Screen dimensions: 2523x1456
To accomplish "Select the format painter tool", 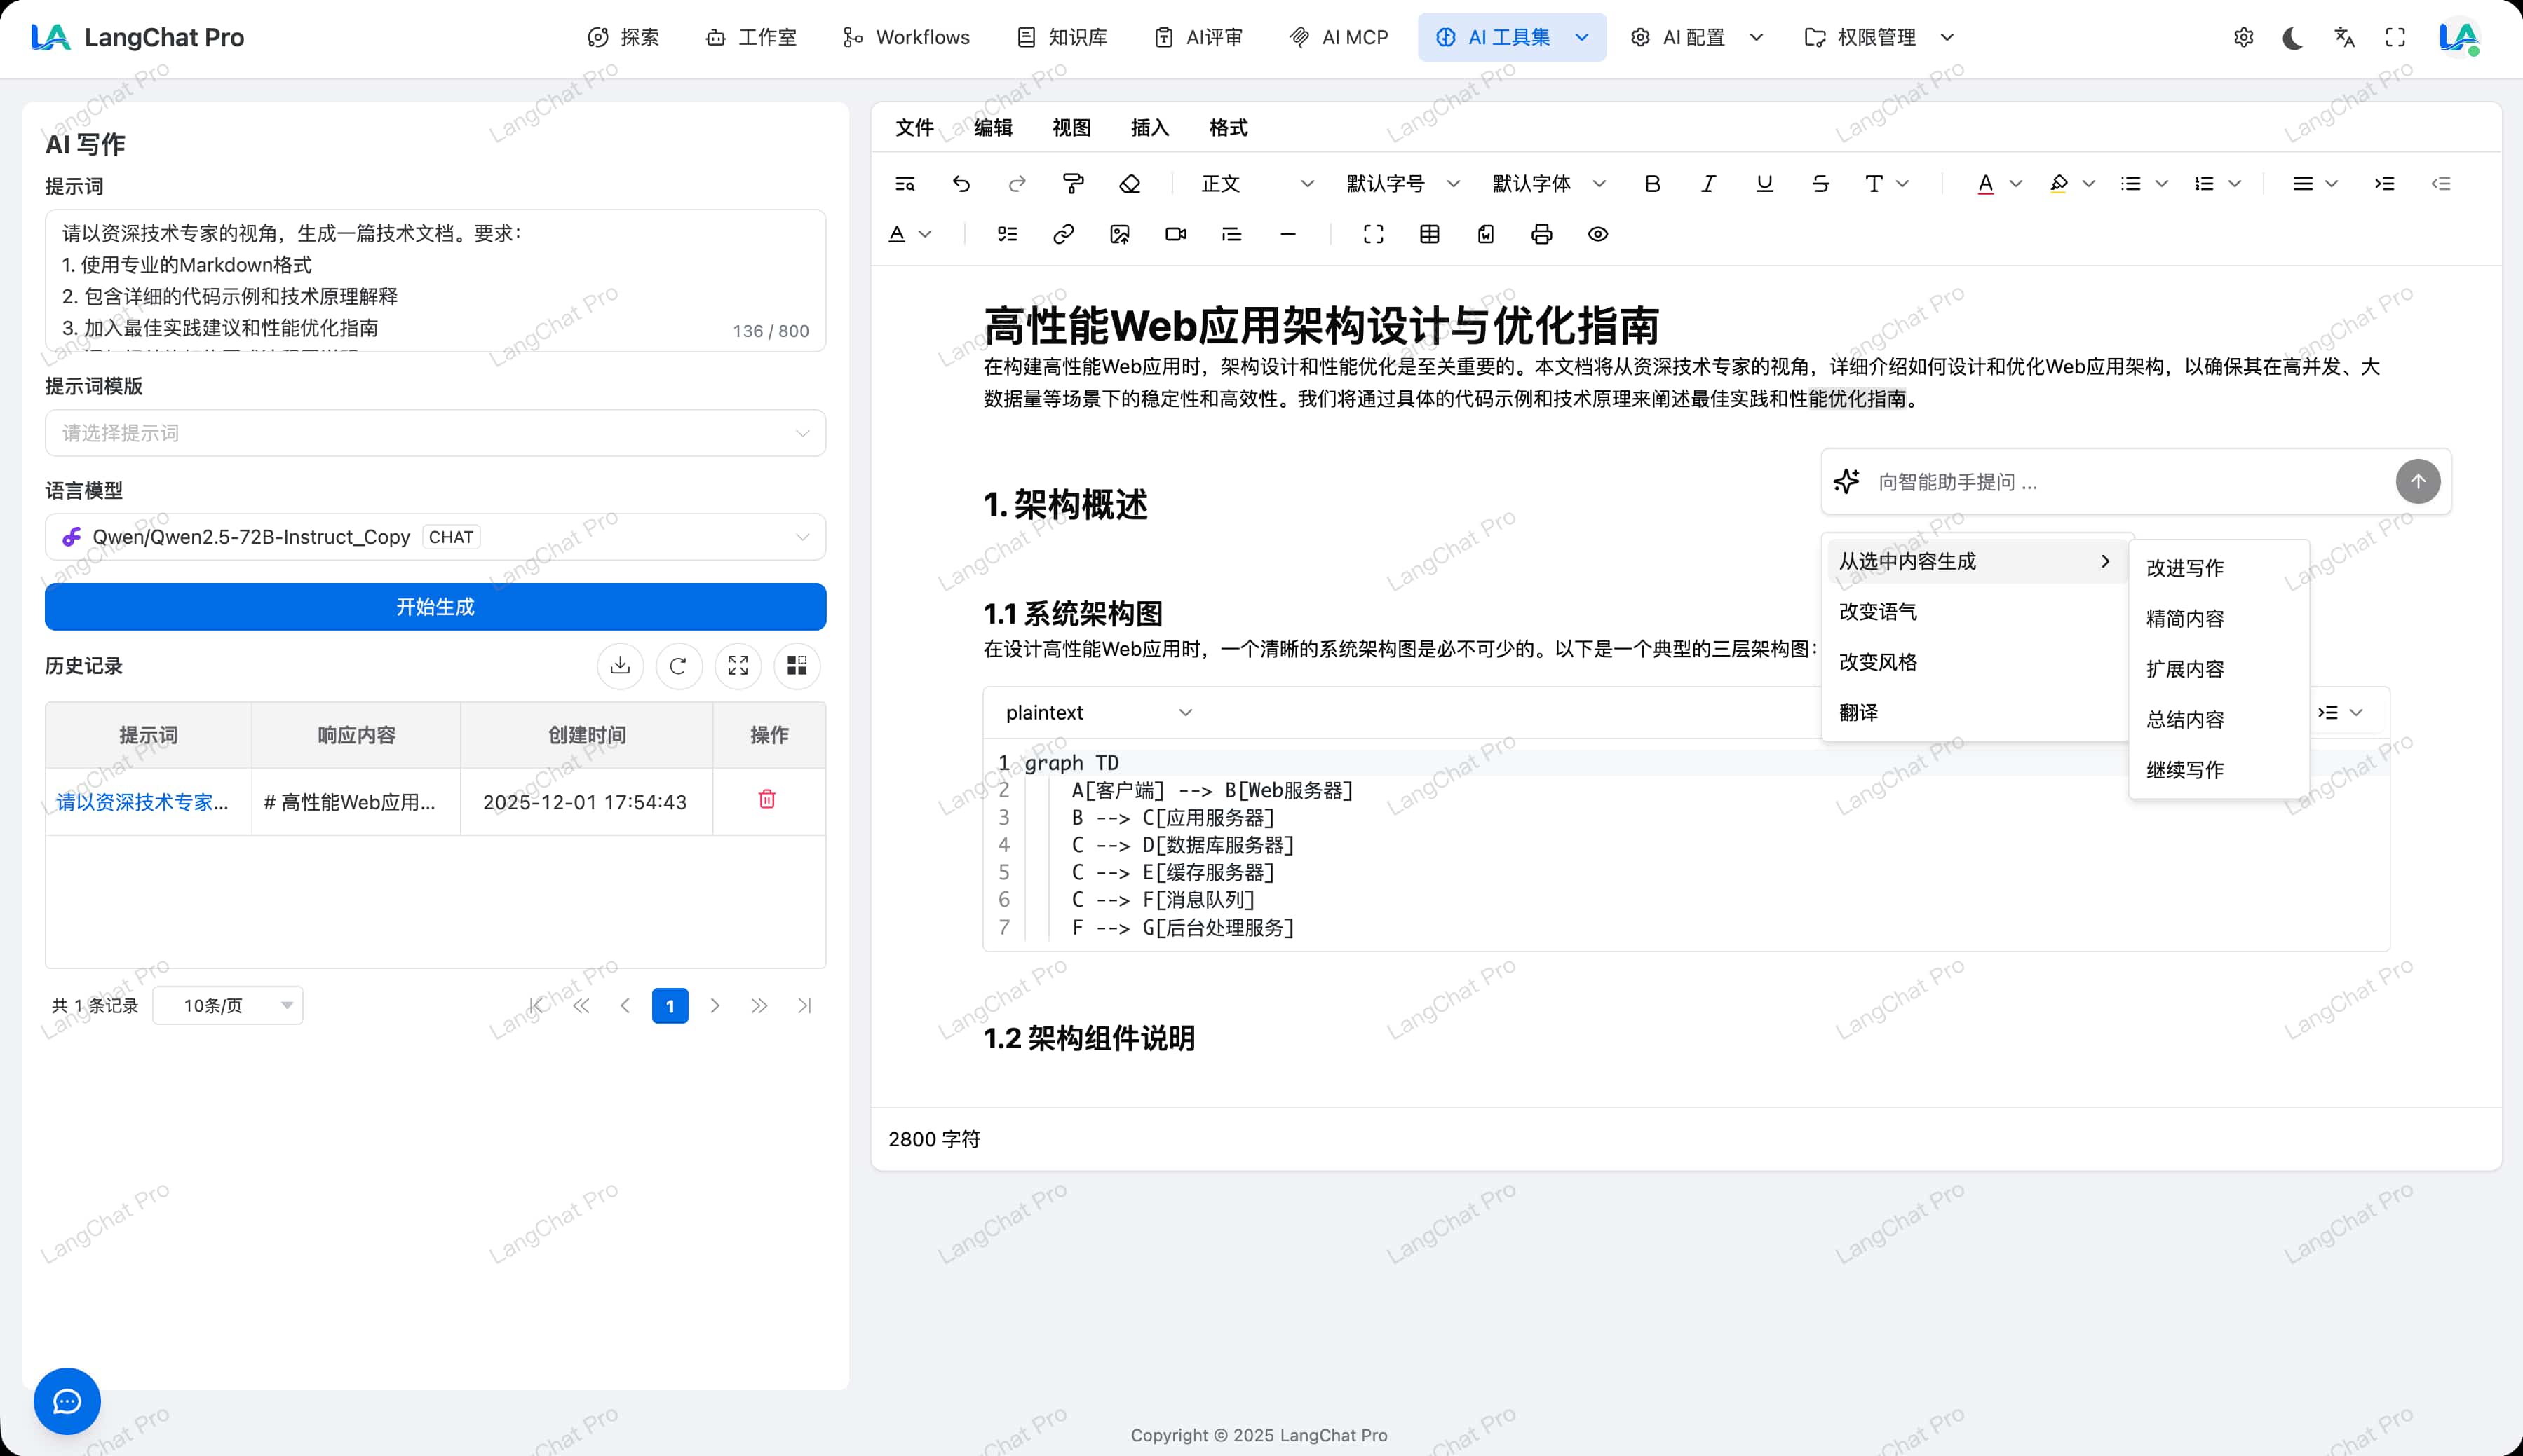I will click(1073, 184).
